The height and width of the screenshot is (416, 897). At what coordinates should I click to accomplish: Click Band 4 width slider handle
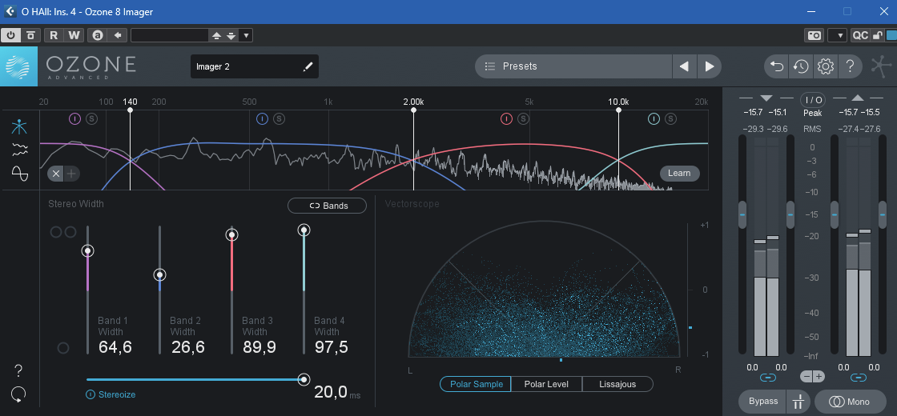pyautogui.click(x=304, y=230)
